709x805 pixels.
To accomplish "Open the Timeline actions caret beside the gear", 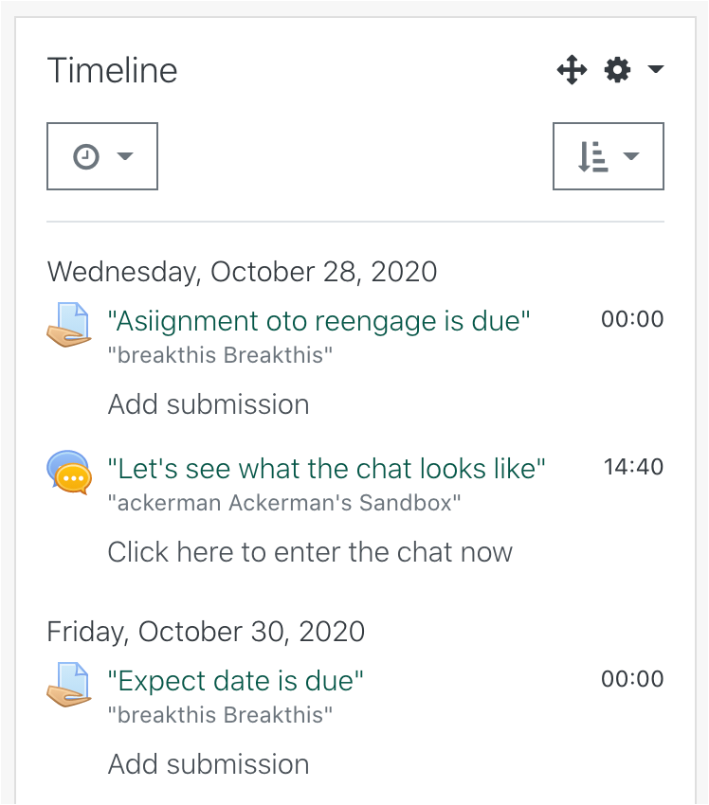I will click(654, 69).
